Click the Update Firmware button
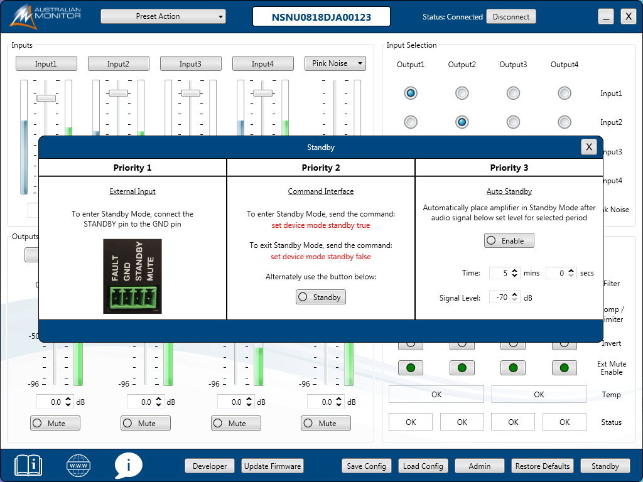 273,466
